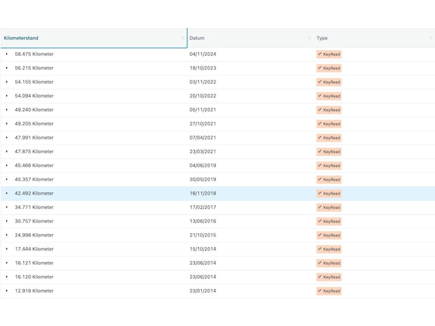Click the Type column header label
The image size is (435, 326).
coord(322,38)
